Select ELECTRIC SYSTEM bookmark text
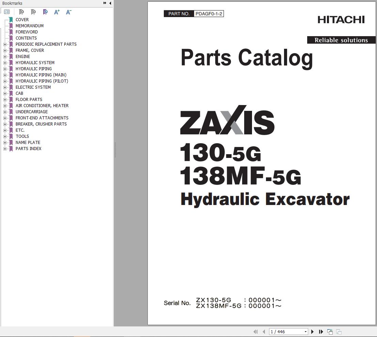 (33, 87)
